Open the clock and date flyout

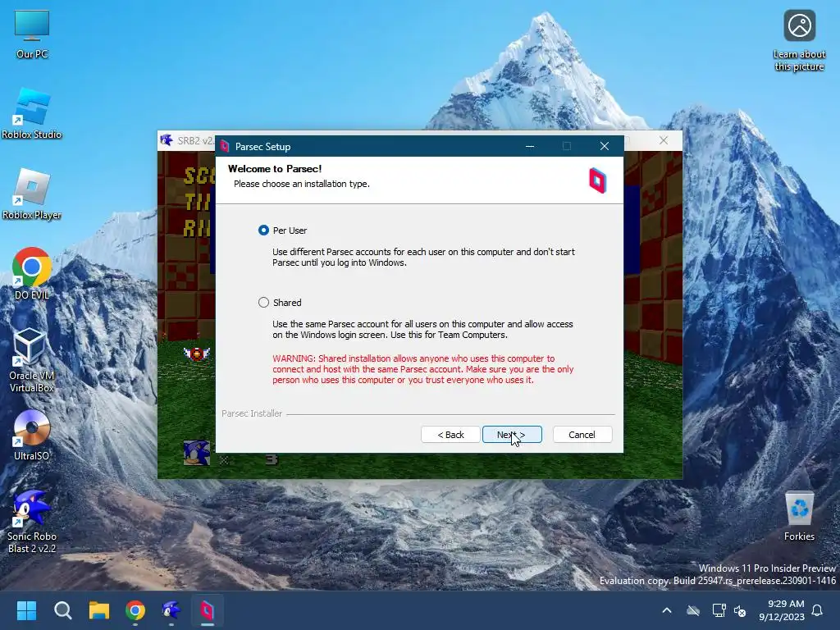point(782,610)
